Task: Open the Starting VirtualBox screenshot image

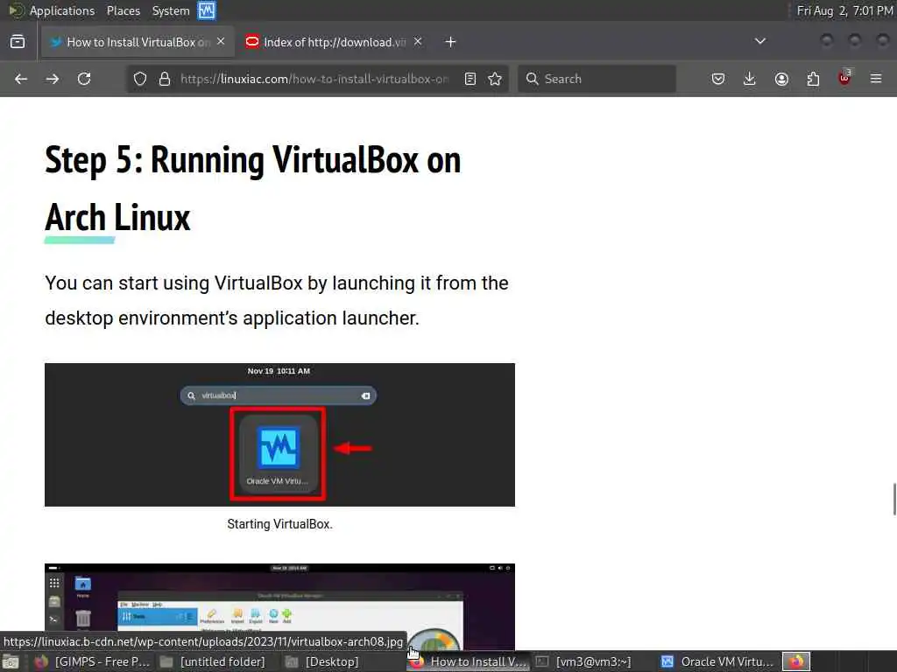Action: (x=279, y=435)
